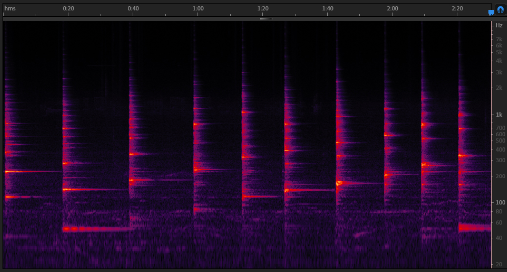507x272 pixels.
Task: Toggle the snapping magnet icon
Action: (500, 9)
